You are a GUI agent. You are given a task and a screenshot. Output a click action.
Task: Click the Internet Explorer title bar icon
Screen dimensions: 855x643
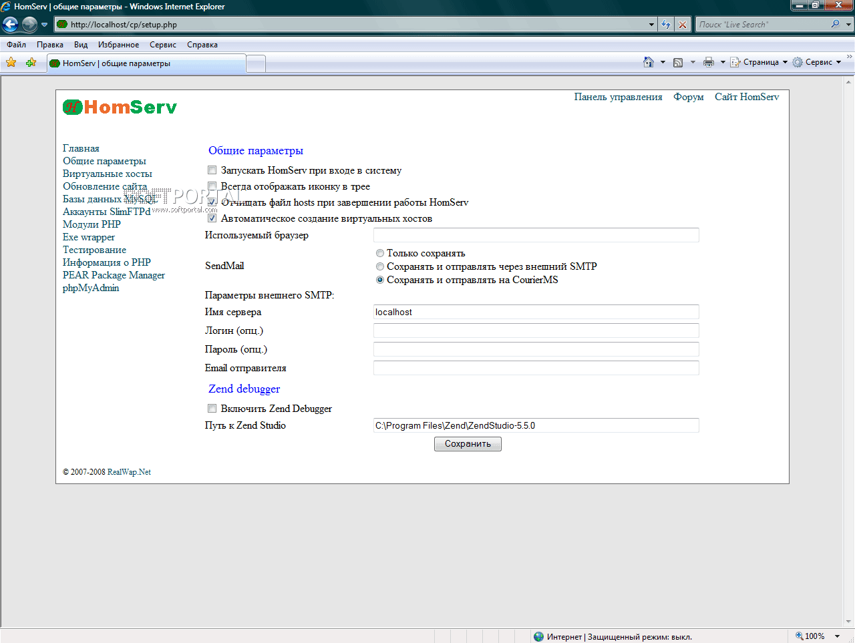[x=6, y=7]
